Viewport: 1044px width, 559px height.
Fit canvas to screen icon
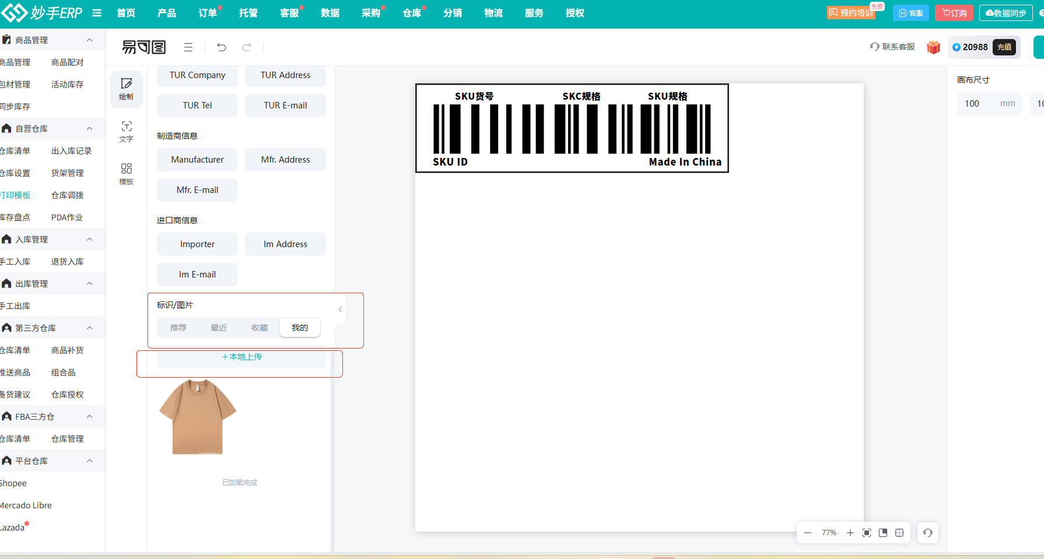click(x=867, y=533)
